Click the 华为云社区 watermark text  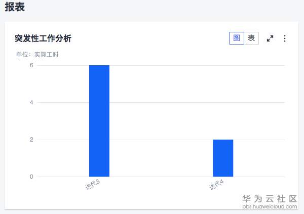coord(270,199)
